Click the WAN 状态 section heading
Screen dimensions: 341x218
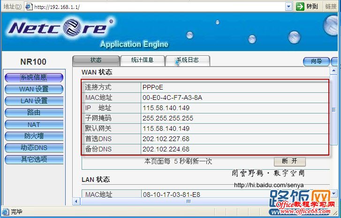click(x=97, y=72)
